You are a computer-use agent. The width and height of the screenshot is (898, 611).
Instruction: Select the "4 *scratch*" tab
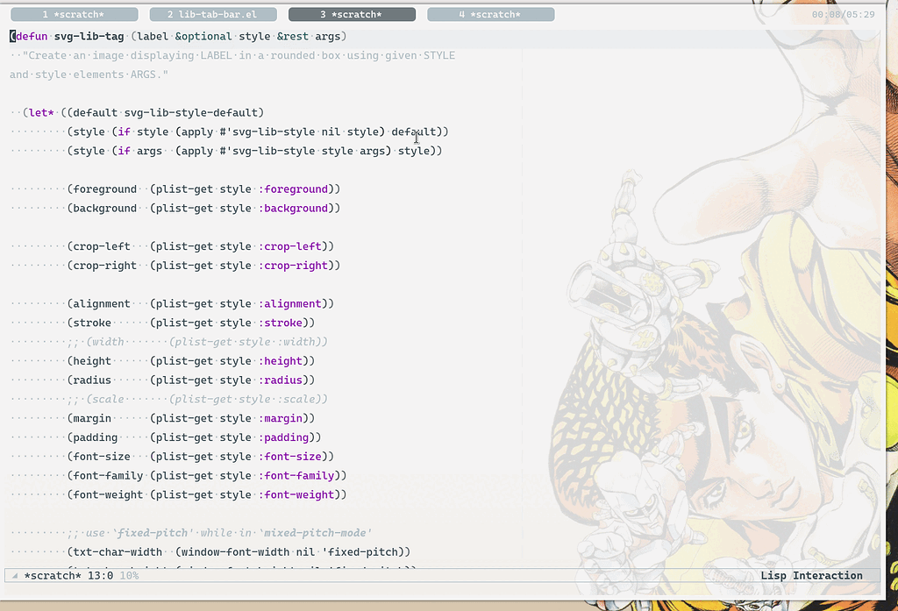(x=490, y=13)
